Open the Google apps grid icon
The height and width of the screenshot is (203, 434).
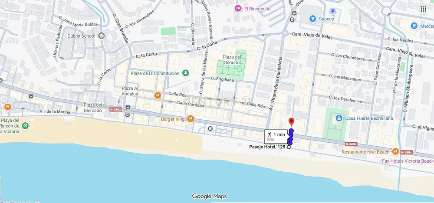(423, 9)
